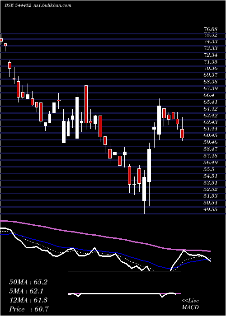Click the <<Live MACD label

pyautogui.click(x=190, y=304)
